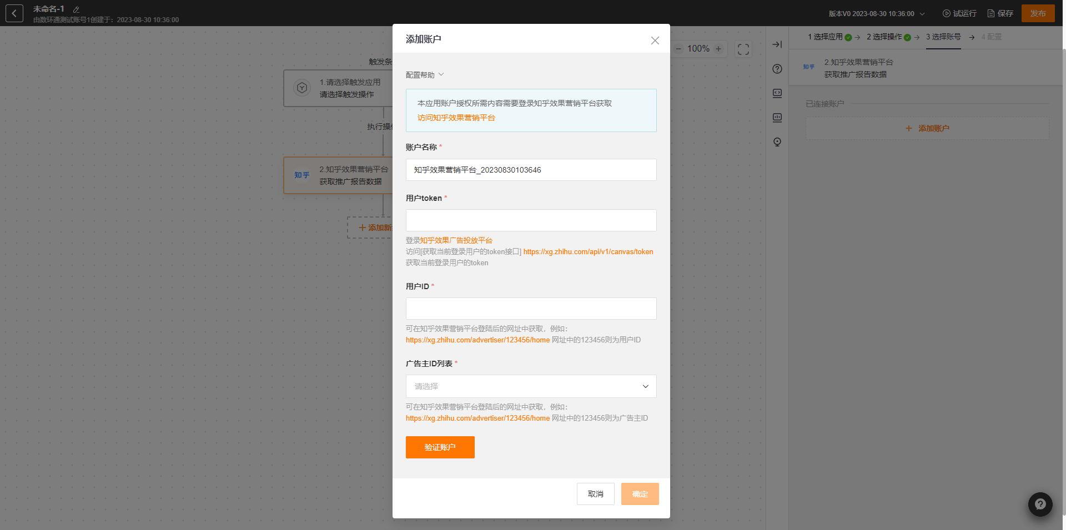Screen dimensions: 1066x530
Task: Select the 4 配置 step tab
Action: point(992,37)
